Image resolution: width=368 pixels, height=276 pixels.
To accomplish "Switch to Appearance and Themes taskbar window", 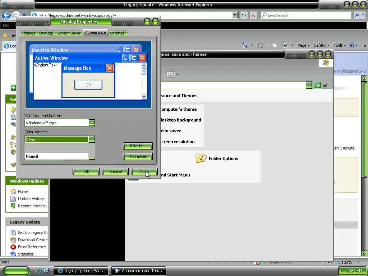I will (x=138, y=271).
